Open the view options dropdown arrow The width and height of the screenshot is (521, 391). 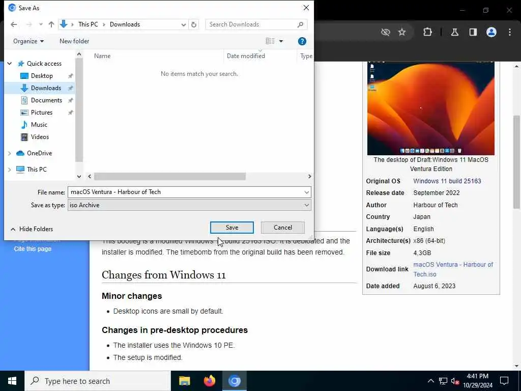click(281, 41)
